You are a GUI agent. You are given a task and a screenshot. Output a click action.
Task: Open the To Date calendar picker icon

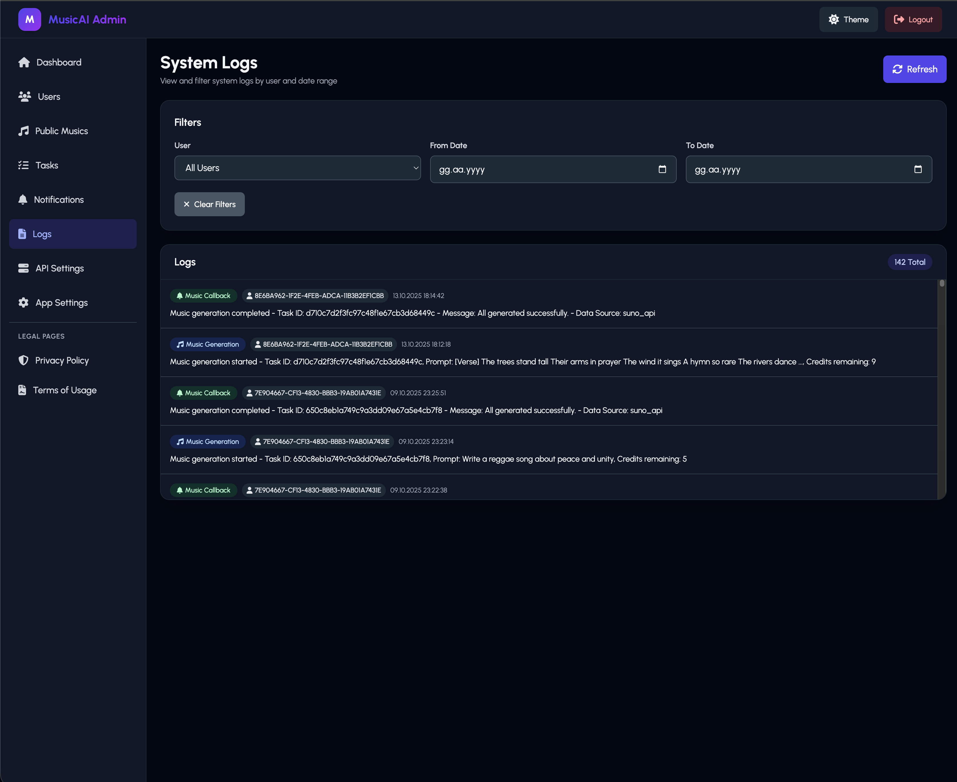918,169
